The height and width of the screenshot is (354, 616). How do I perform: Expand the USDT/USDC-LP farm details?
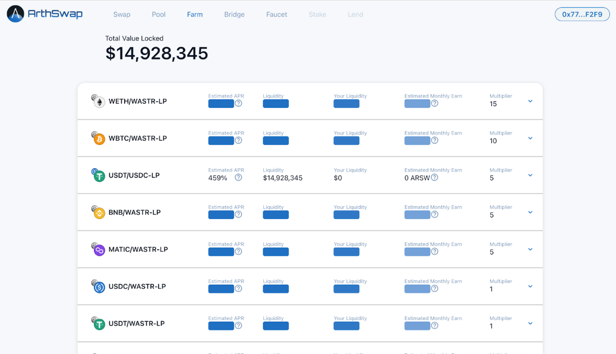pos(530,175)
